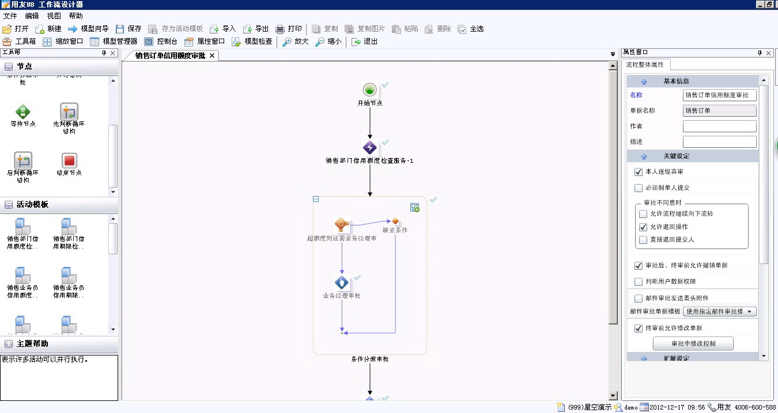
Task: Collapse the 关键设定 properties group
Action: pyautogui.click(x=644, y=156)
